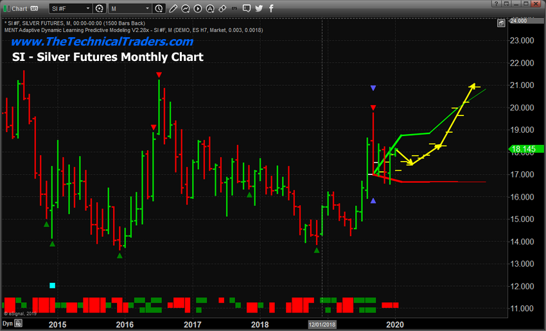Image resolution: width=546 pixels, height=331 pixels.
Task: Click the 19.000 price axis label
Action: pyautogui.click(x=522, y=130)
